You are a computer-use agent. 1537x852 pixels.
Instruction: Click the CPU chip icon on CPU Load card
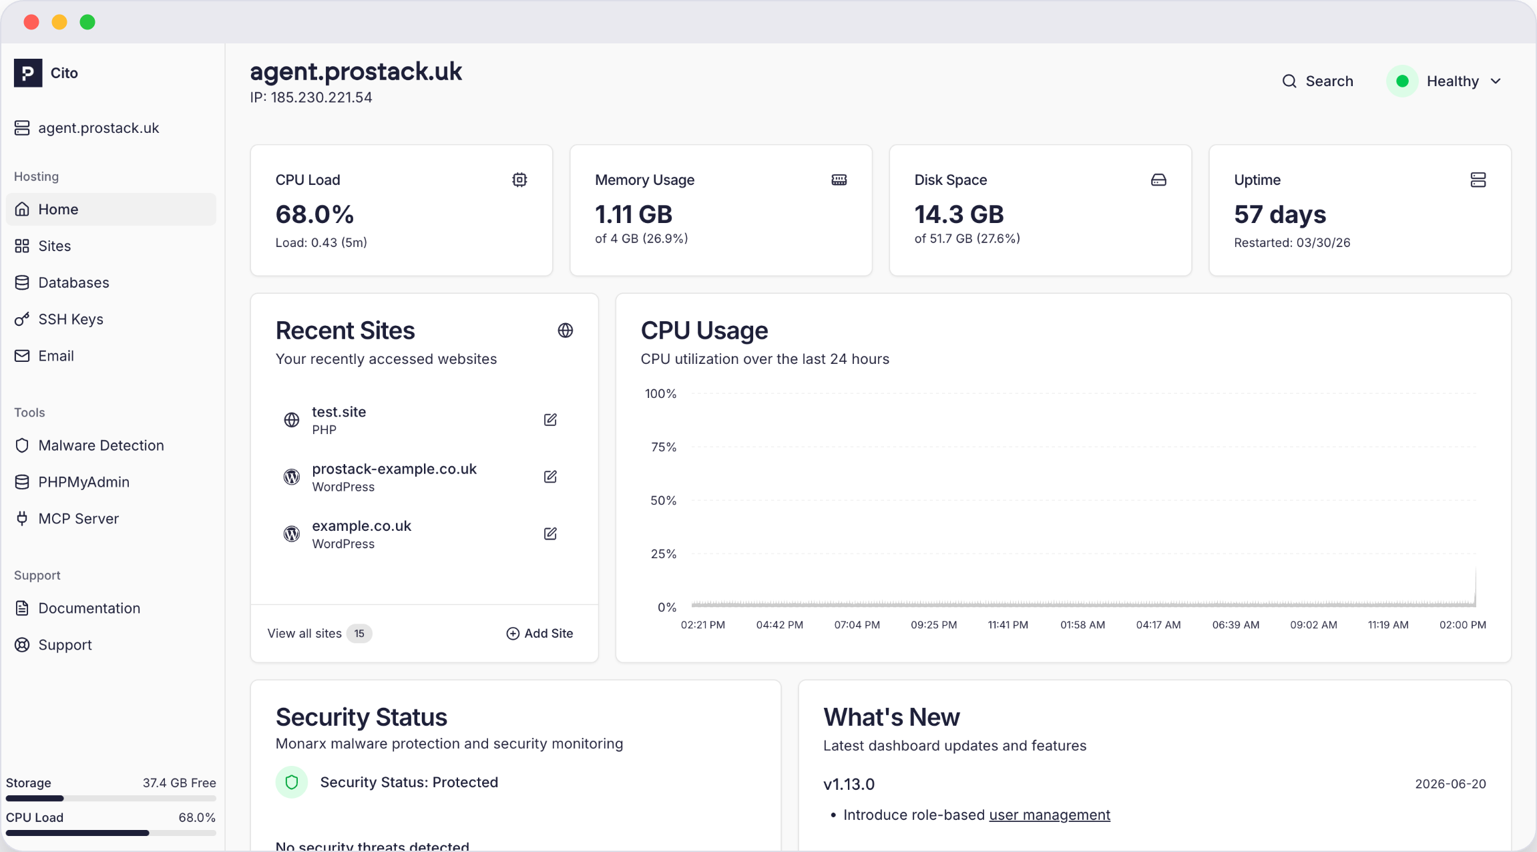pos(519,180)
